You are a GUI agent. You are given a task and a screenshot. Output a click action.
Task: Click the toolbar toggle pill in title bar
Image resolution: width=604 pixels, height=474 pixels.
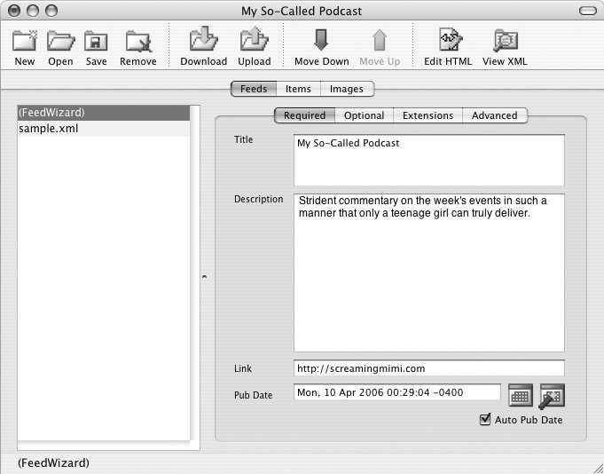coord(586,12)
